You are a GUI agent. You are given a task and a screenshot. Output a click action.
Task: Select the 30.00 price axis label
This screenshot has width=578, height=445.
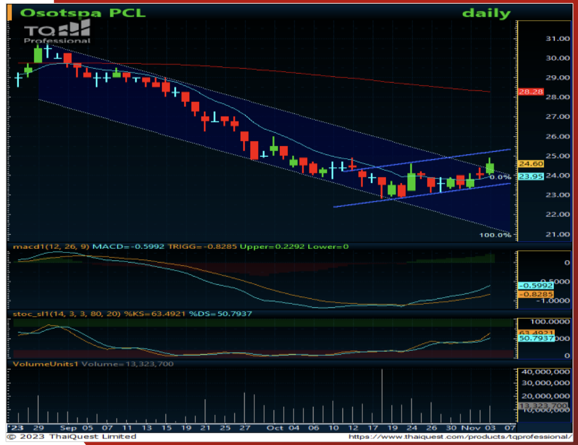pyautogui.click(x=558, y=58)
